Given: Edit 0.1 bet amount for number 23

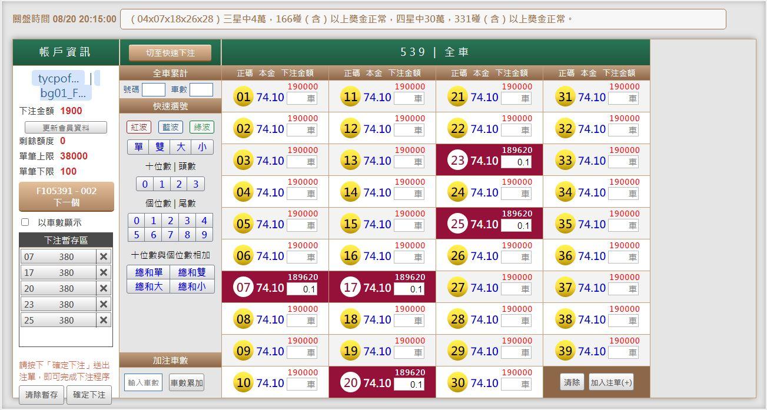Looking at the screenshot, I should [516, 162].
